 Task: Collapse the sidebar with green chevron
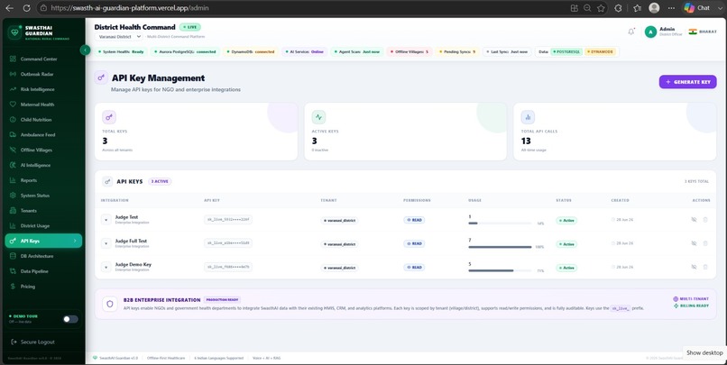coord(85,50)
